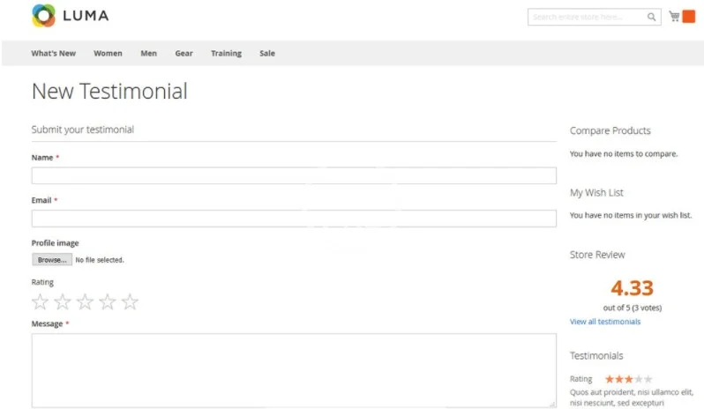
Task: Open the Men menu
Action: pos(148,54)
